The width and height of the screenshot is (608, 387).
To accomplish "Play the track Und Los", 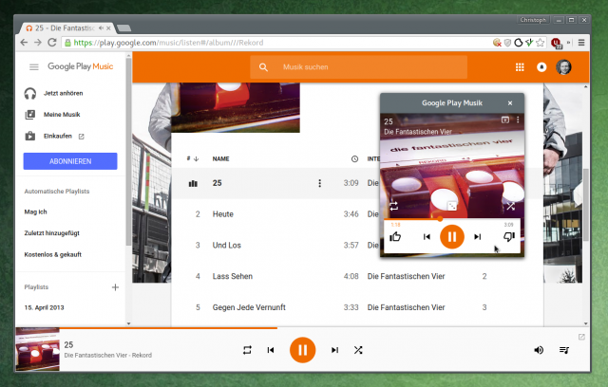I will pos(227,246).
